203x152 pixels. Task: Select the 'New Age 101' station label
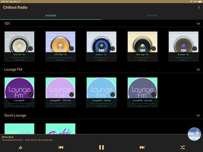[x=142, y=55]
